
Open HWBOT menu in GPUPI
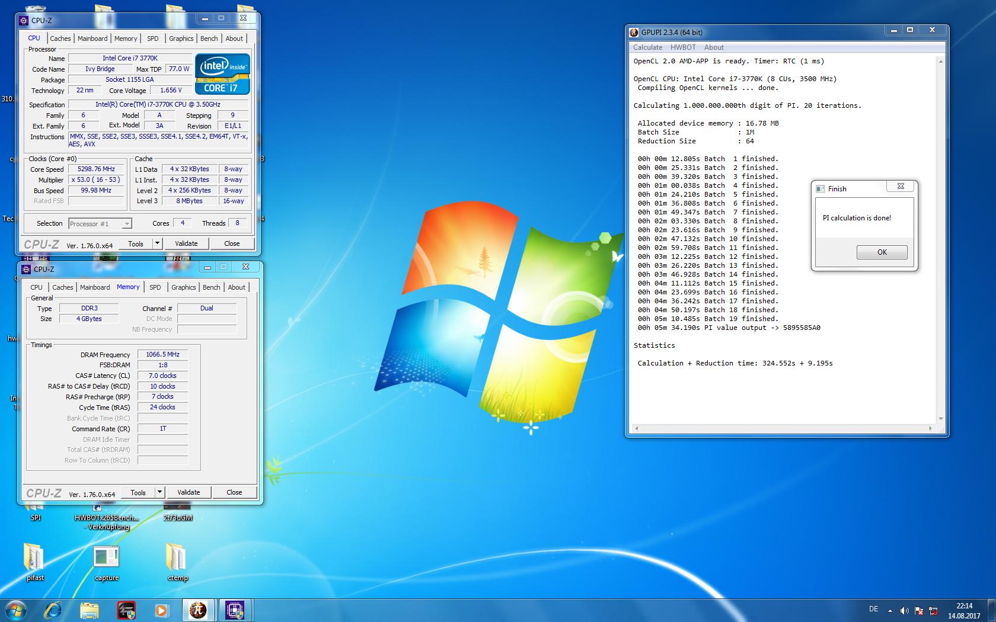[683, 47]
